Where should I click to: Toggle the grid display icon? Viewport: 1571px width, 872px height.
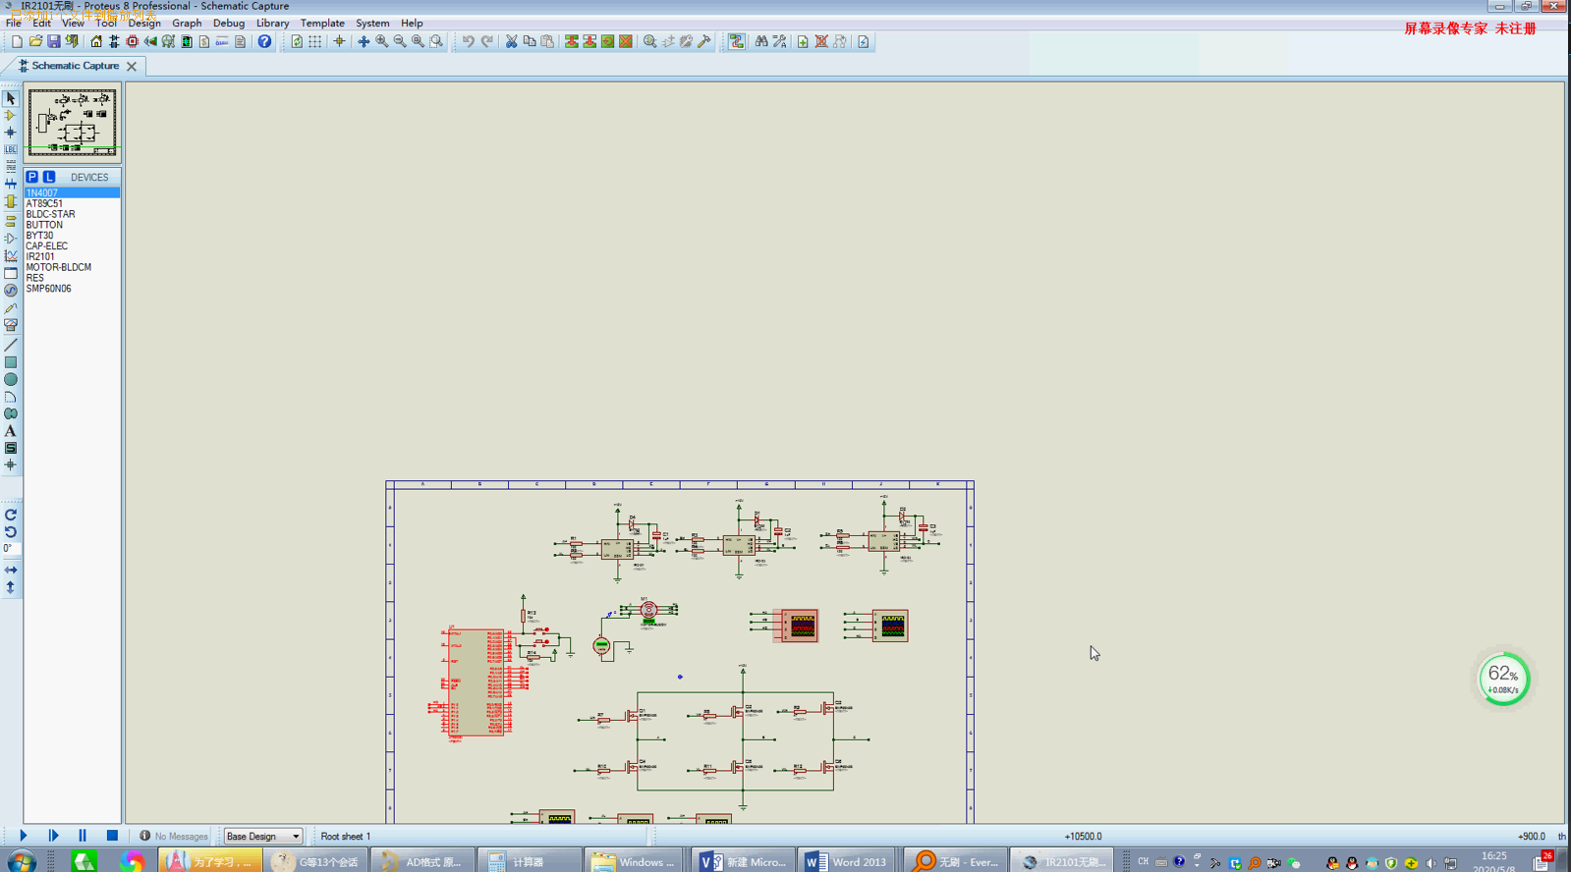tap(314, 41)
